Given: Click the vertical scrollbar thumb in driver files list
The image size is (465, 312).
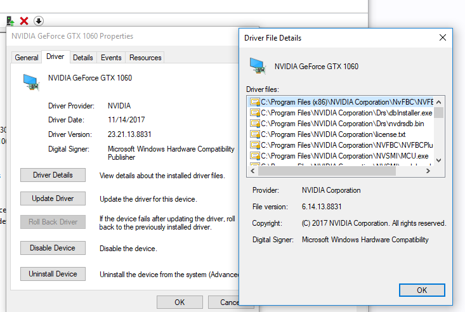Looking at the screenshot, I should (439, 112).
